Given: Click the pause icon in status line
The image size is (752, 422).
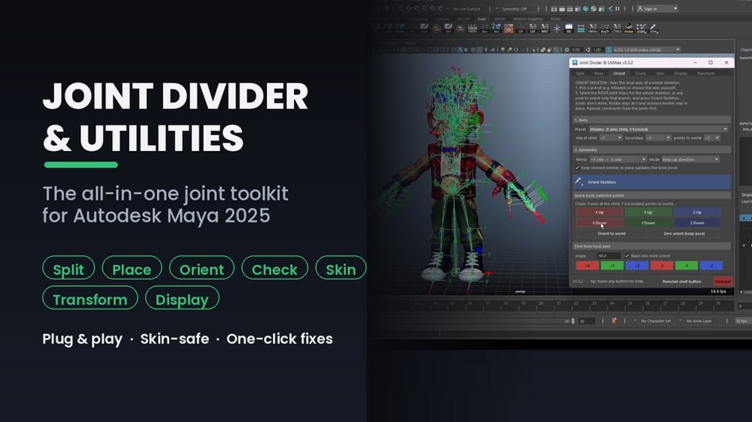Looking at the screenshot, I should [617, 8].
